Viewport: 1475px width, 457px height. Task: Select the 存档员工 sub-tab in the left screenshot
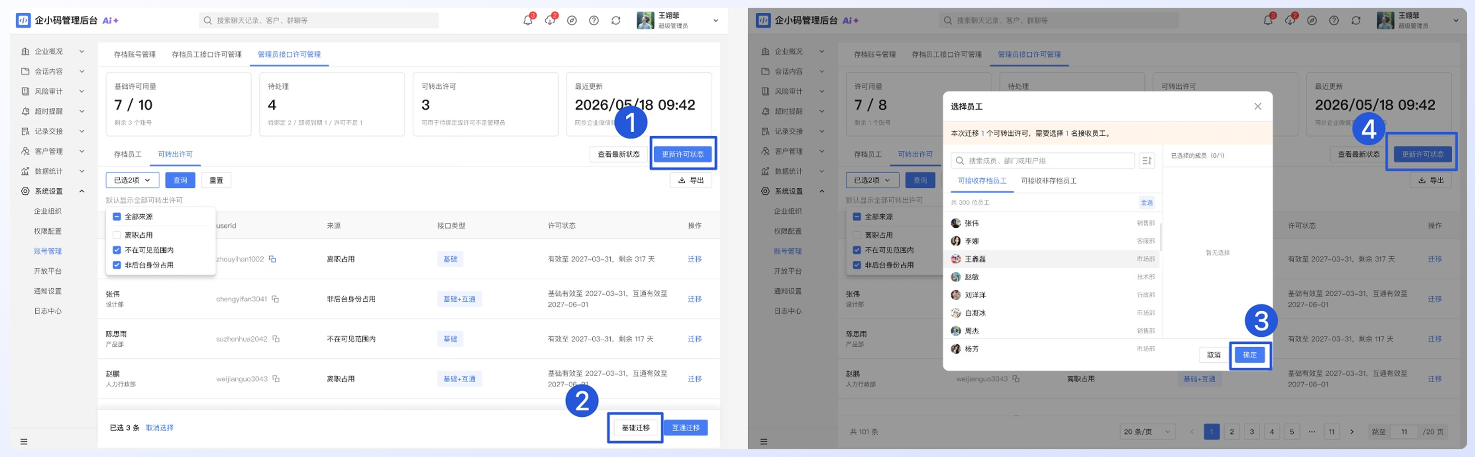tap(128, 154)
